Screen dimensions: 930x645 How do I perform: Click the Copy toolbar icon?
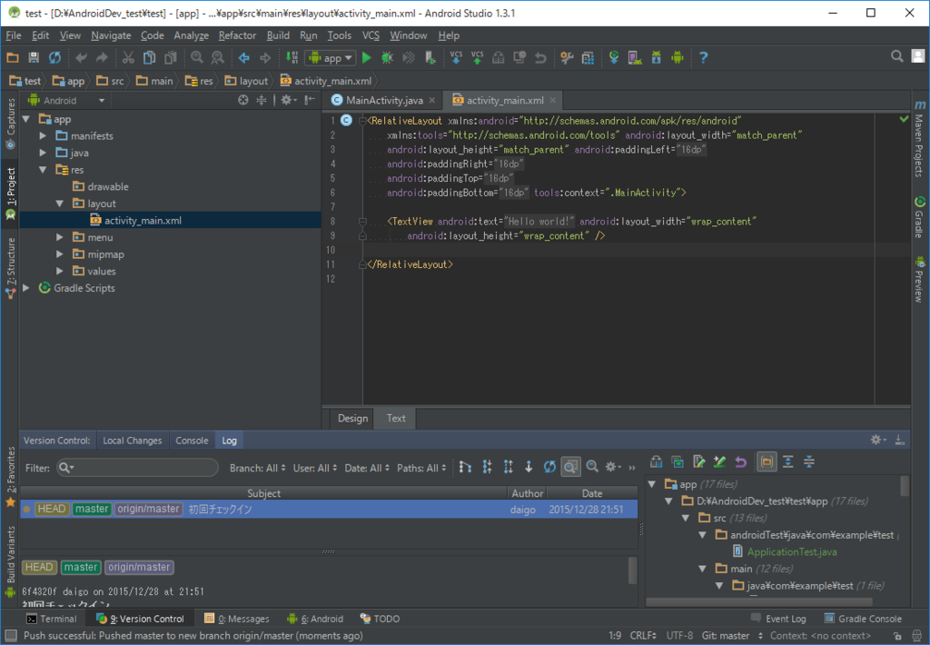tap(150, 57)
